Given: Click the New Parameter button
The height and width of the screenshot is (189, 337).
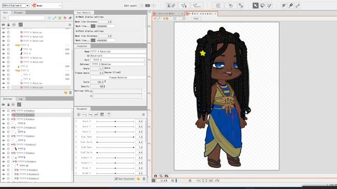Looking at the screenshot, I should pos(124,178).
